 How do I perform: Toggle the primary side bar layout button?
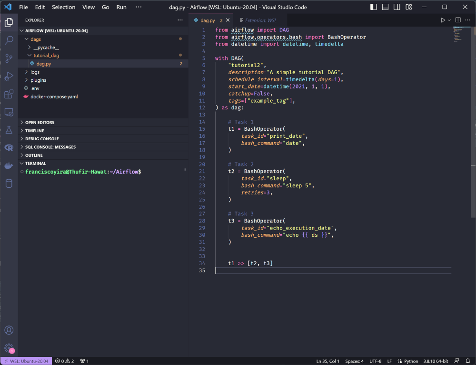(x=374, y=7)
